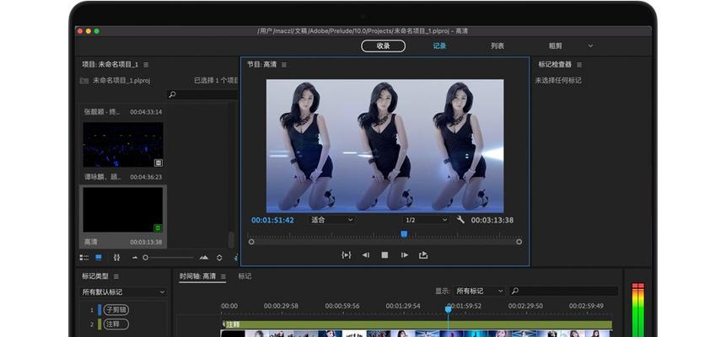This screenshot has width=726, height=337.
Task: Click the 未命名项目_1.plproj file name
Action: point(121,81)
